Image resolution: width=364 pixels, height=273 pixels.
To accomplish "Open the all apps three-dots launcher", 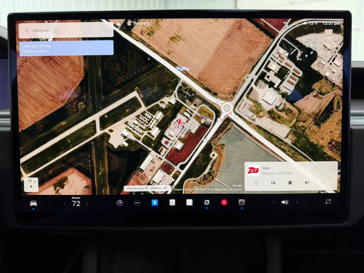I will (x=137, y=203).
